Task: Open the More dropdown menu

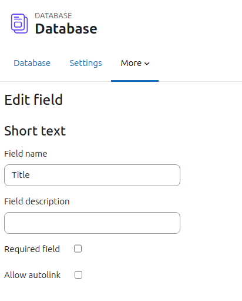Action: 135,63
